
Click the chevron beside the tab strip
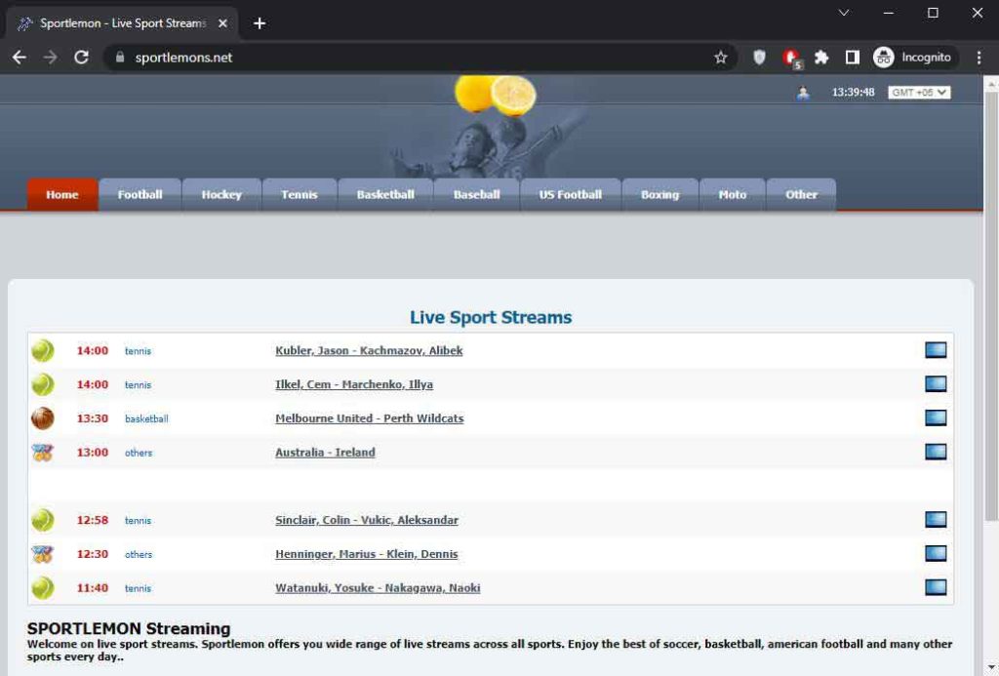pyautogui.click(x=843, y=14)
